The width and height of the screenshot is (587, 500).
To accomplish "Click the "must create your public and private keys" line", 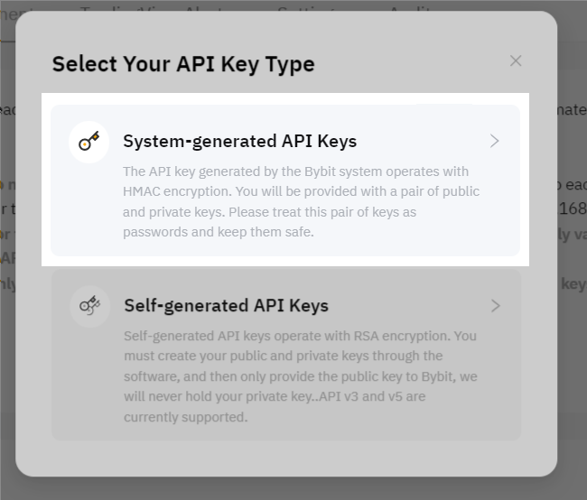I will pos(283,356).
